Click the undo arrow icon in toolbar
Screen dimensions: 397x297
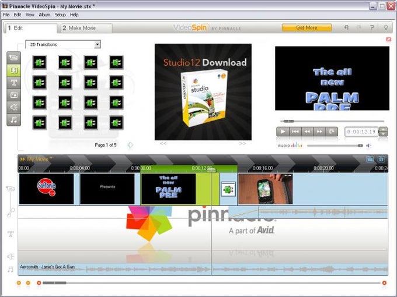(346, 27)
